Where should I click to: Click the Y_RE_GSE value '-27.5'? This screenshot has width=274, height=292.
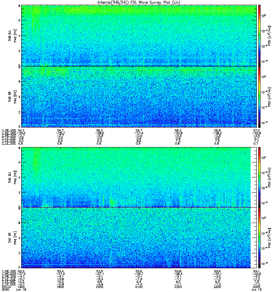(60, 274)
